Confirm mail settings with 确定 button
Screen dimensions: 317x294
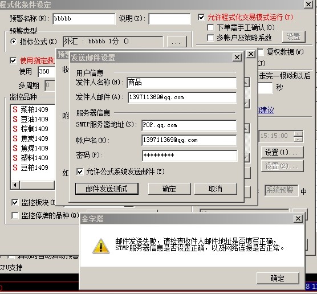(x=169, y=189)
